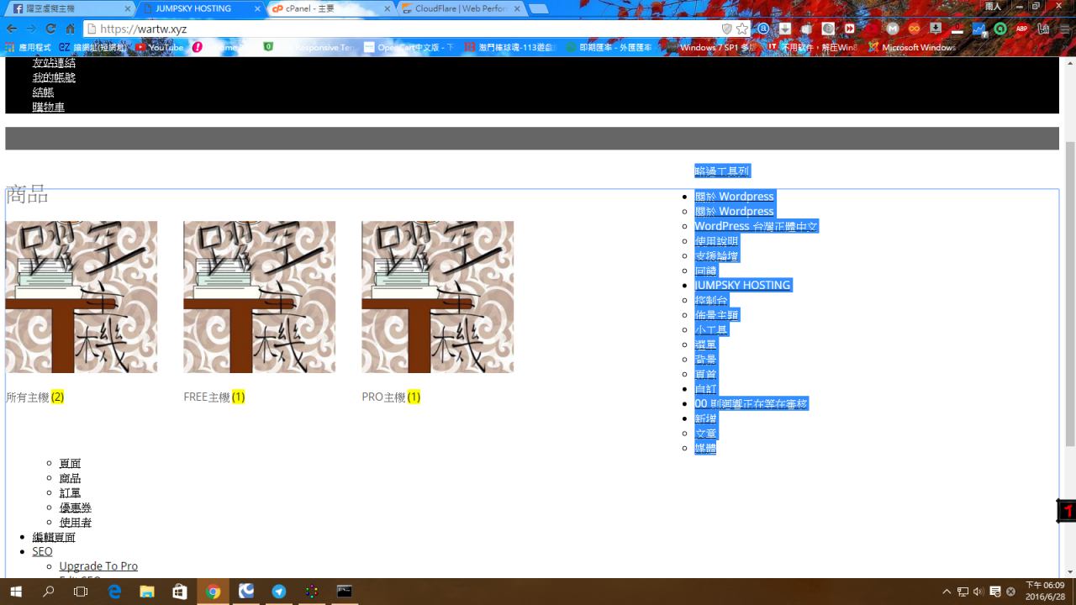Open the taskbar search icon
1076x605 pixels.
[49, 592]
